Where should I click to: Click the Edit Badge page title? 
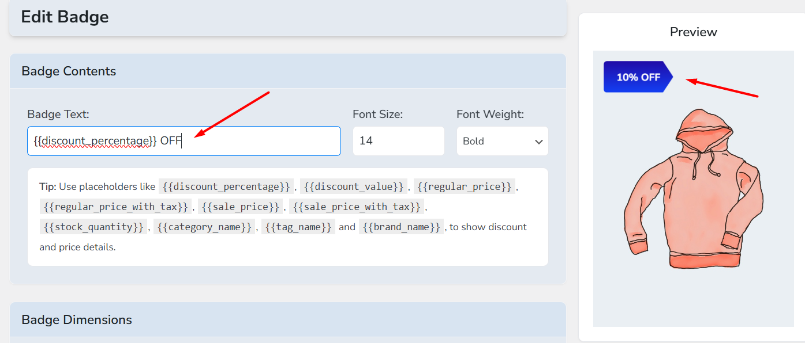[65, 17]
